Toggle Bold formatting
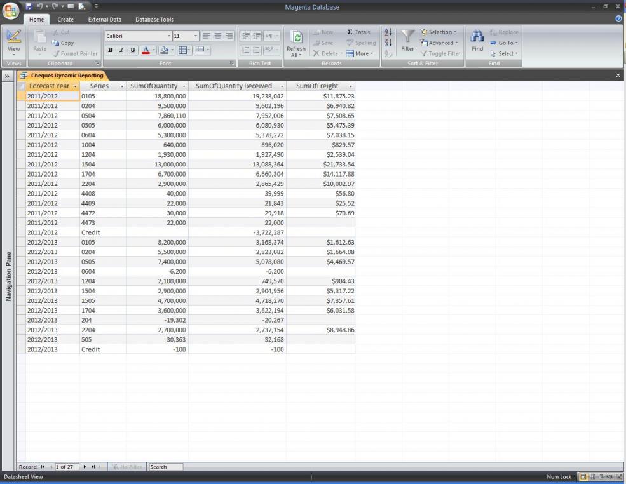Image resolution: width=626 pixels, height=484 pixels. coord(110,50)
